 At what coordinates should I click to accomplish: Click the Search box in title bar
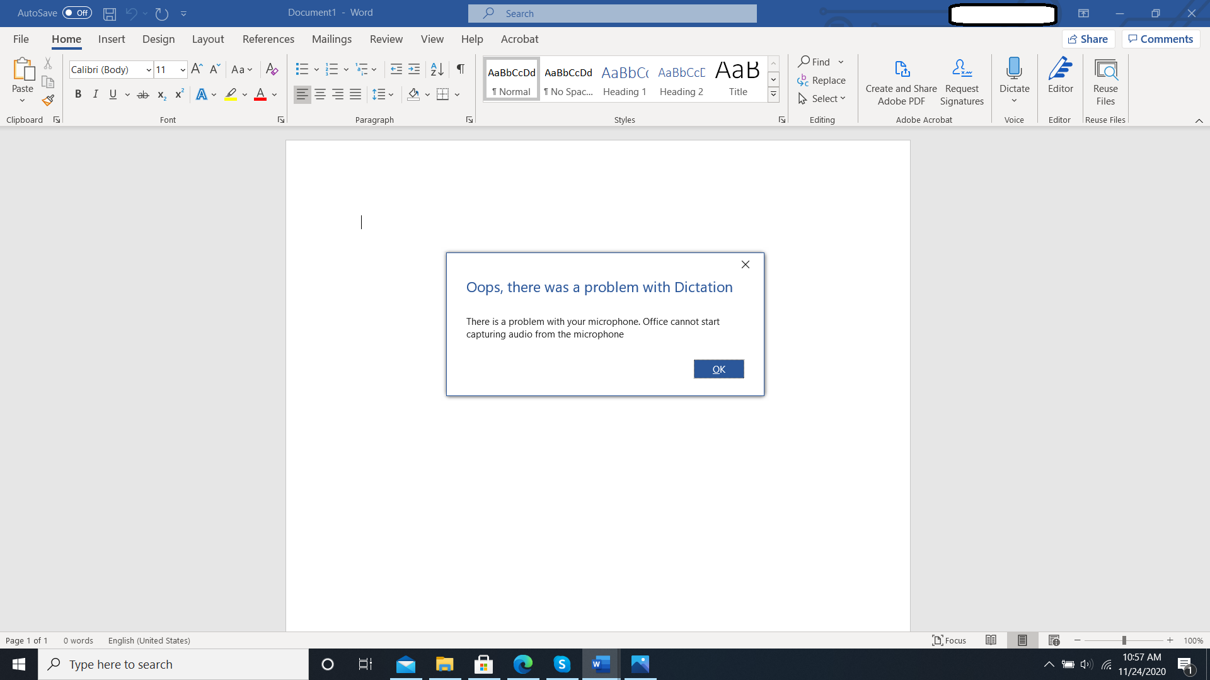tap(613, 13)
